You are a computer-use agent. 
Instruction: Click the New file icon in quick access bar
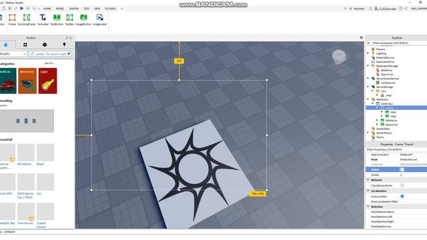tap(4, 9)
